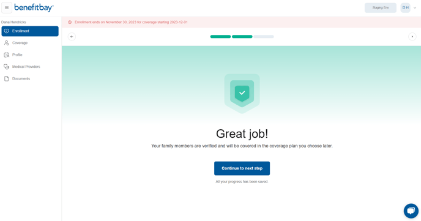Click the enrollment deadline banner text
The height and width of the screenshot is (221, 421).
pos(131,22)
